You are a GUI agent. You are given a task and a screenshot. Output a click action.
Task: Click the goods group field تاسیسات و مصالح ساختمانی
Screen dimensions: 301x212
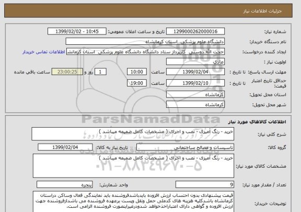tap(185, 147)
